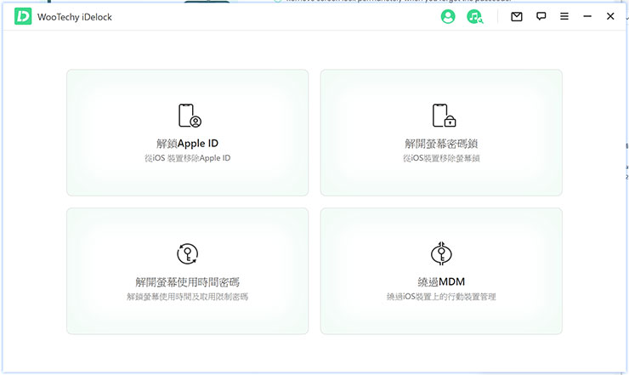Open the feedback speech bubble icon
The image size is (629, 375).
(541, 16)
